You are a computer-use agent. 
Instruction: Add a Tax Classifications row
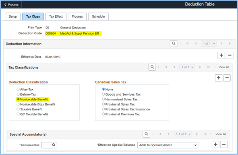pos(219,78)
